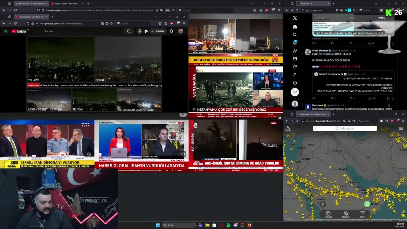Open X messages envelope icon
This screenshot has width=407, height=229.
pyautogui.click(x=295, y=59)
